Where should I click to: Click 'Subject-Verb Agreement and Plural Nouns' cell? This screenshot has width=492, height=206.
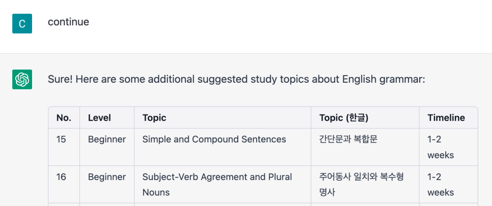click(x=223, y=184)
